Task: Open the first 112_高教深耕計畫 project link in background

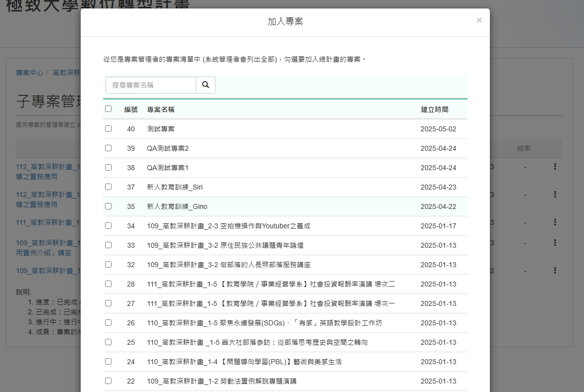Action: click(45, 167)
